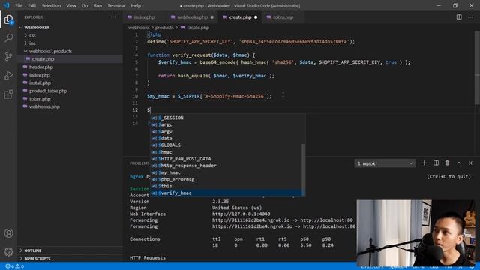The width and height of the screenshot is (480, 270).
Task: Open the Search view in activity bar
Action: 8,38
